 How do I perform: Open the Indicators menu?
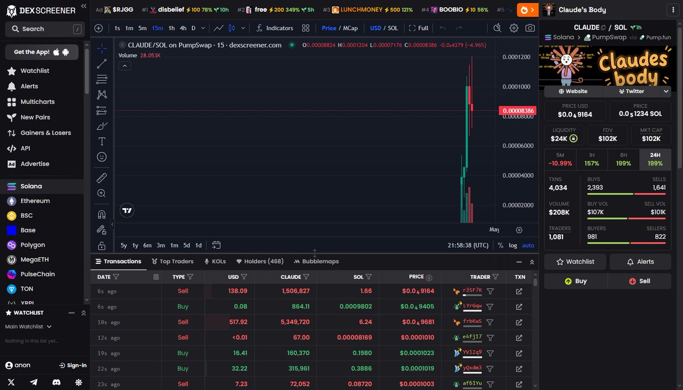click(x=275, y=28)
